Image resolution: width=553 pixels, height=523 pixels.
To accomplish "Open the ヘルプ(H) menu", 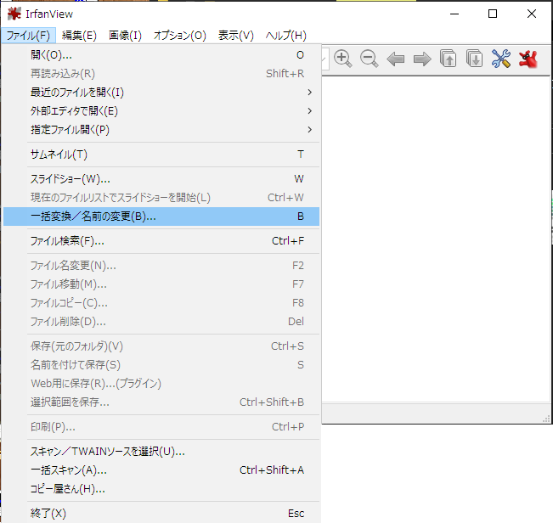I will pos(286,36).
